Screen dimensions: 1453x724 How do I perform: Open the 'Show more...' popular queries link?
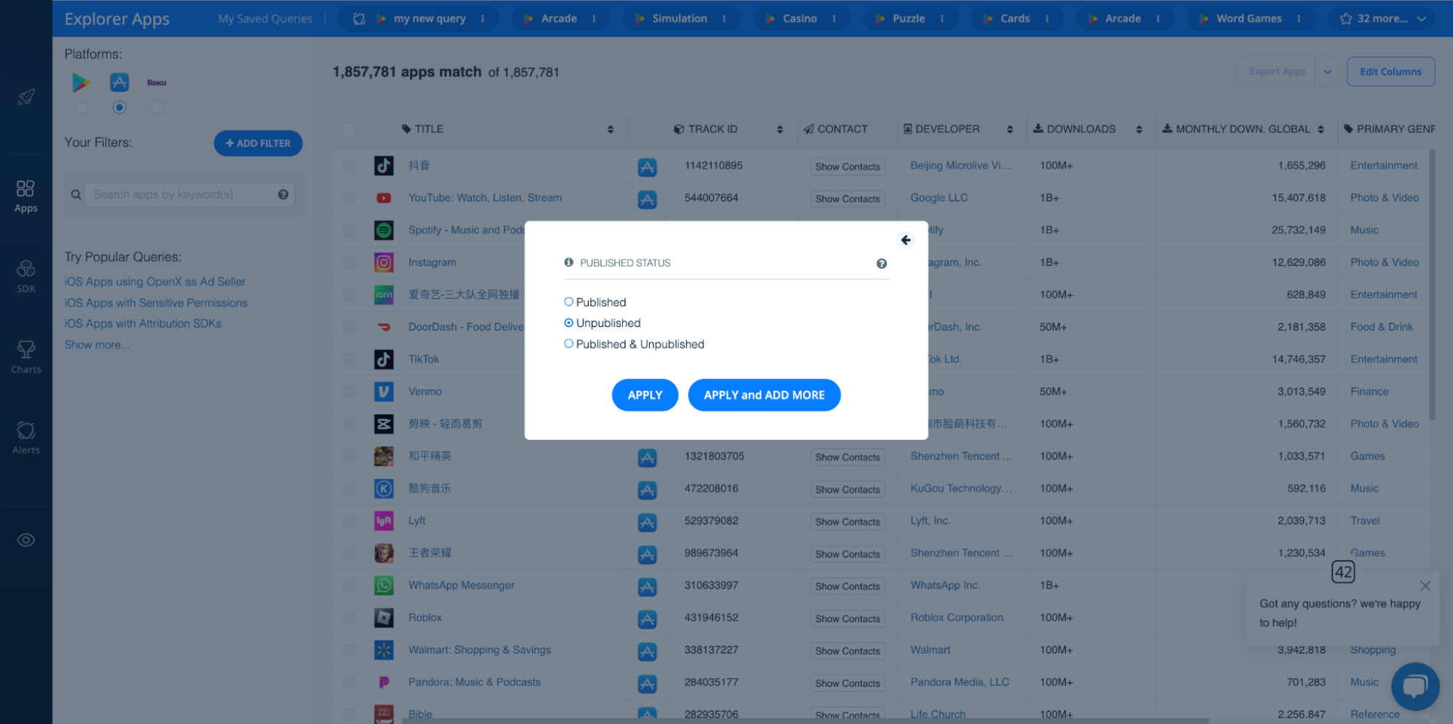pyautogui.click(x=97, y=345)
